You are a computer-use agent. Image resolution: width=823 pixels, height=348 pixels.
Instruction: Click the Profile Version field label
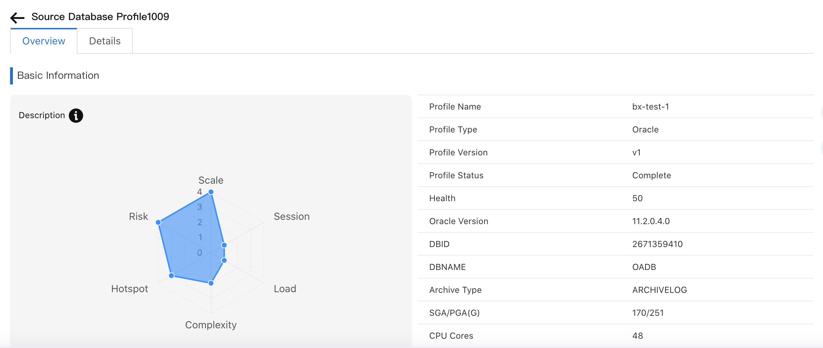[458, 153]
